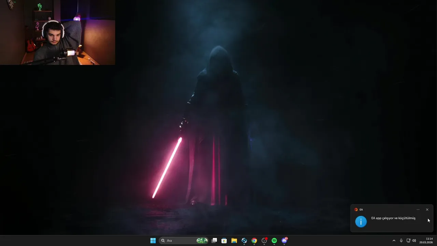This screenshot has width=437, height=246.
Task: Open File Explorer from the taskbar
Action: [234, 241]
